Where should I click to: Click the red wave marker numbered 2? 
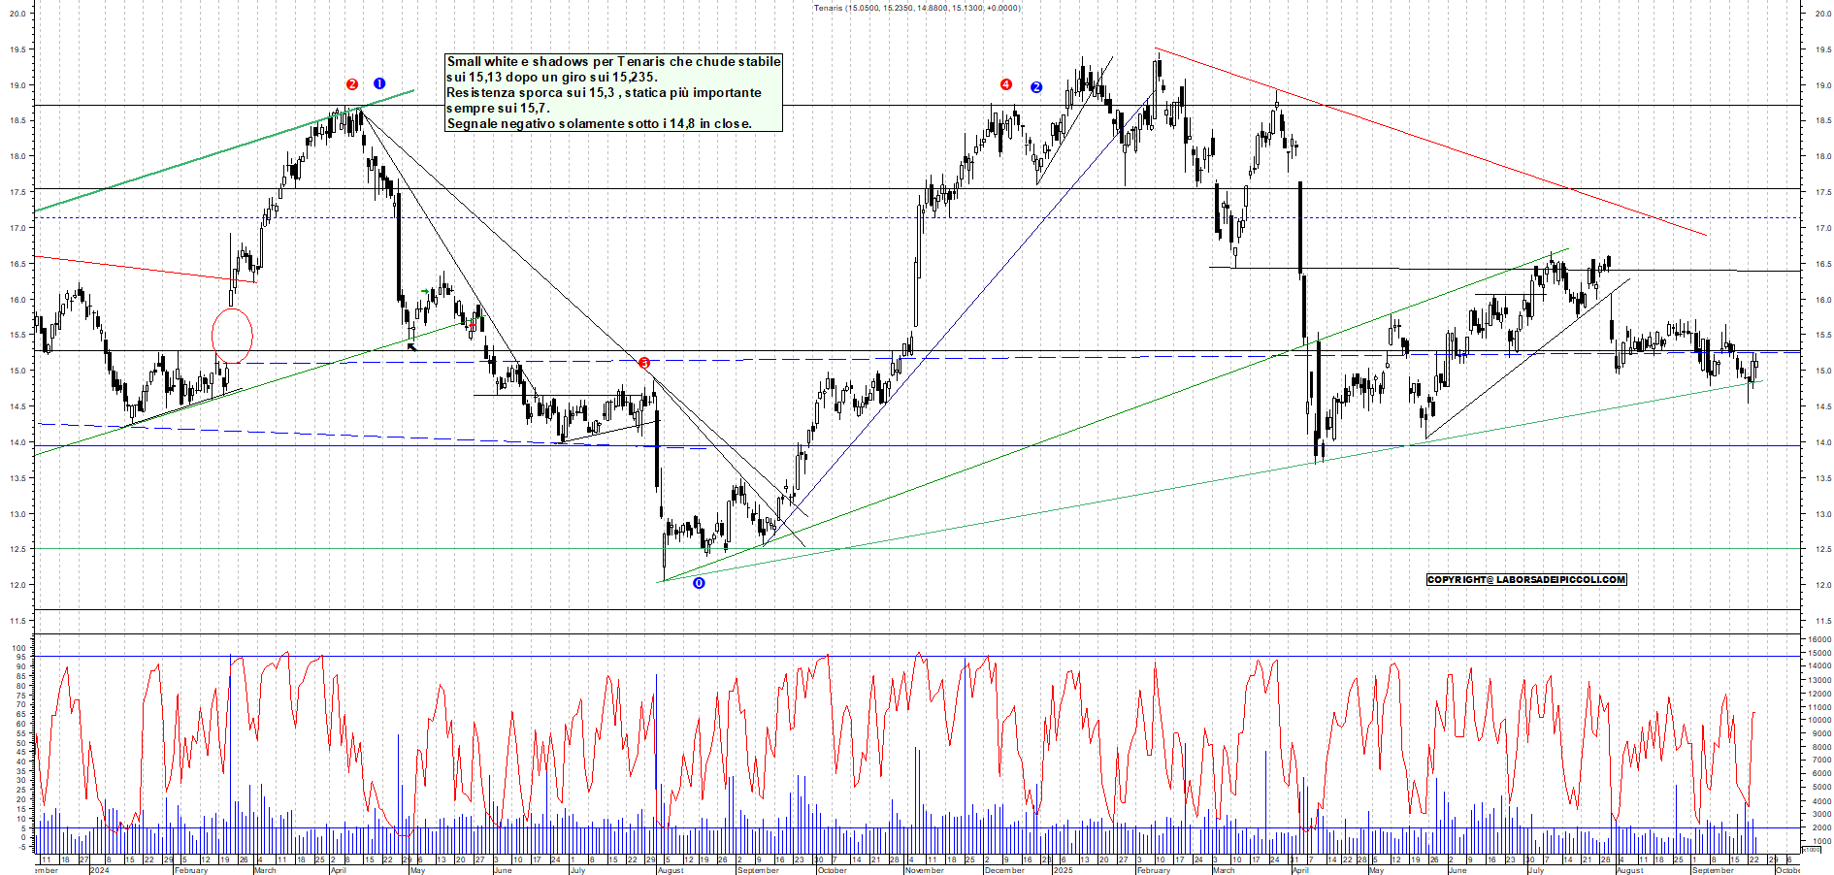point(352,84)
